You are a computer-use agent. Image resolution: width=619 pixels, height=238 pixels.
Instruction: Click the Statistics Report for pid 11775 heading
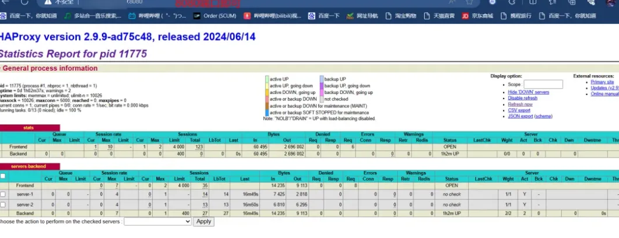click(73, 54)
